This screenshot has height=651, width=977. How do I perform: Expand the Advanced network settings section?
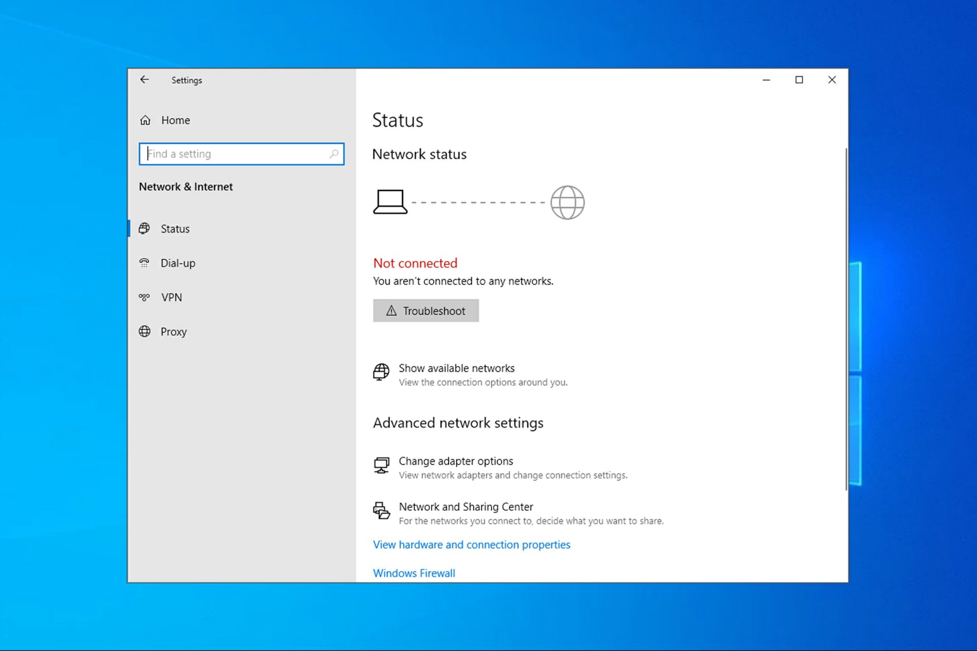pyautogui.click(x=458, y=422)
